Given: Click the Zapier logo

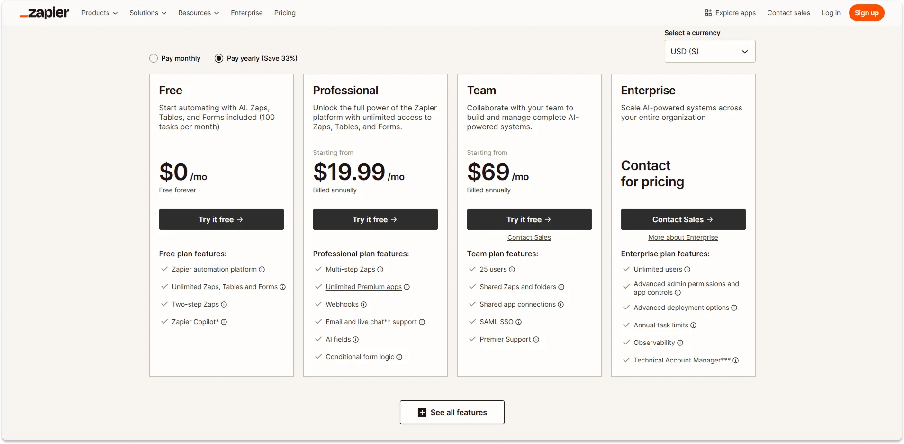Looking at the screenshot, I should coord(44,13).
